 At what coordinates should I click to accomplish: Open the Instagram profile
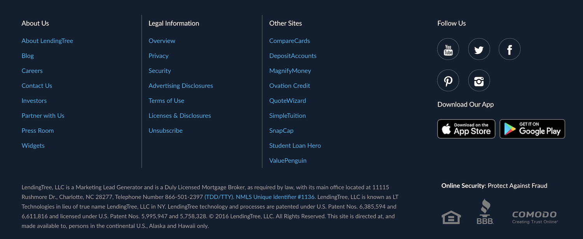pyautogui.click(x=479, y=81)
